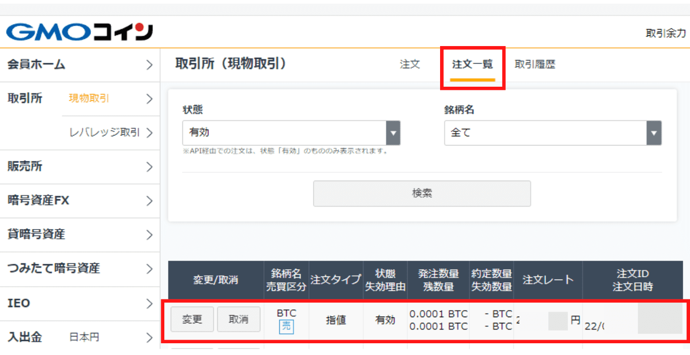Image resolution: width=690 pixels, height=355 pixels.
Task: Click the 検索 button
Action: click(x=422, y=193)
